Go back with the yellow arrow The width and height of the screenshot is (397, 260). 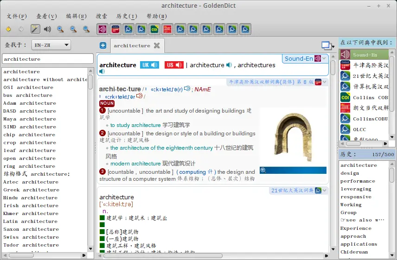click(x=9, y=29)
